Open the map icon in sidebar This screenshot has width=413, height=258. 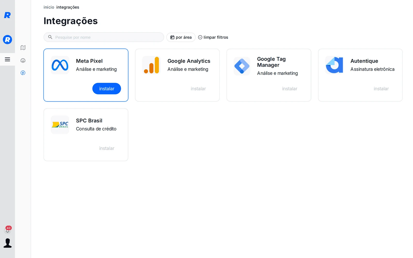[x=23, y=48]
